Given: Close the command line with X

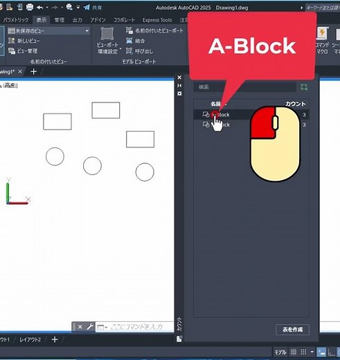Looking at the screenshot, I should 80,327.
